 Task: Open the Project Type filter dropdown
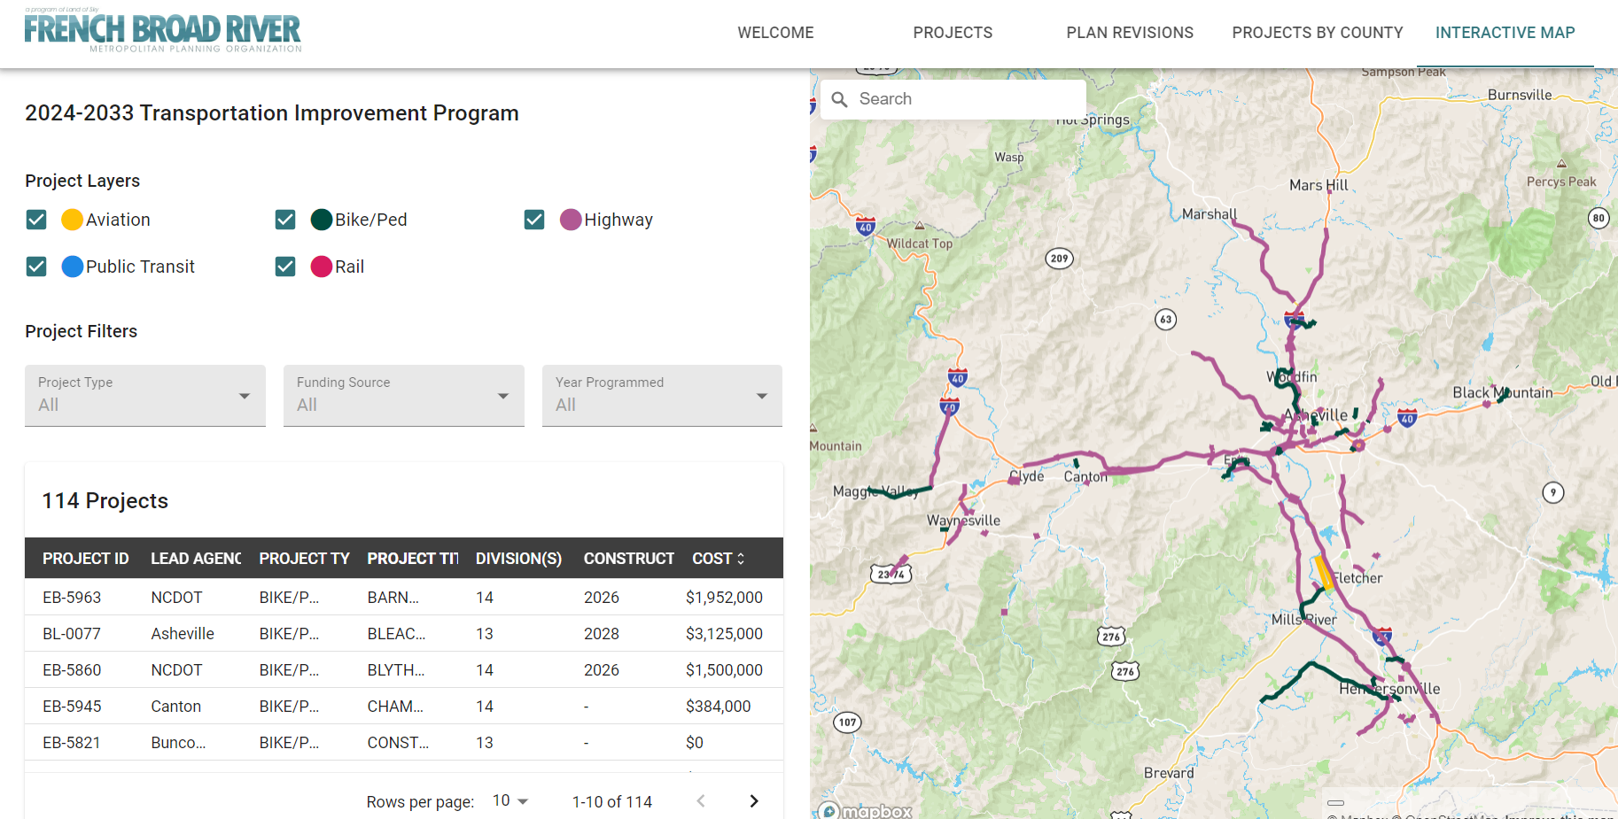(145, 396)
